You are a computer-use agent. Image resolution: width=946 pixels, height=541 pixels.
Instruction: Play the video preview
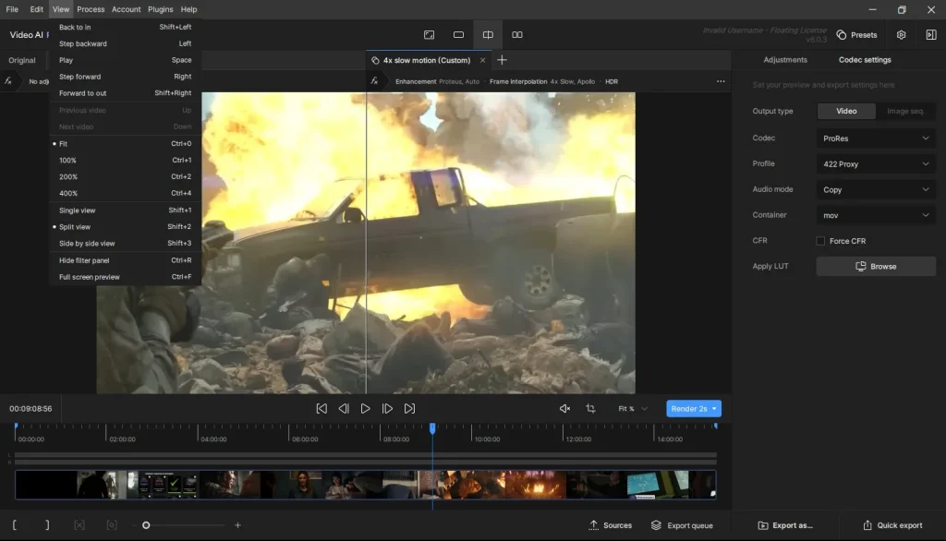(x=365, y=408)
